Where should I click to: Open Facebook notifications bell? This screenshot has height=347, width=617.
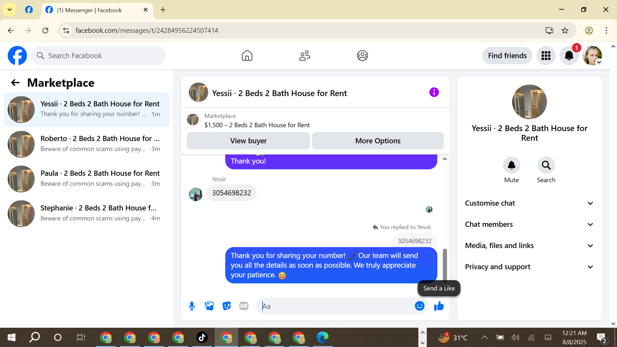[x=569, y=56]
